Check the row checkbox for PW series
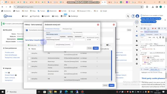Viewport: 167px width, 94px height. point(29,53)
